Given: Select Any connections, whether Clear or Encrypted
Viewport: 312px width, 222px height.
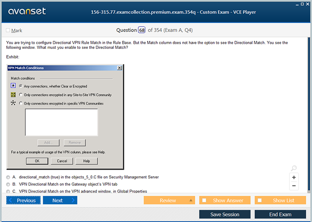Looking at the screenshot, I should tap(21, 86).
